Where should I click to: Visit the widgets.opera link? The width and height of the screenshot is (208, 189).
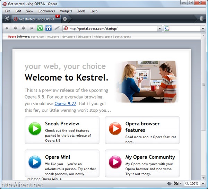[103, 37]
